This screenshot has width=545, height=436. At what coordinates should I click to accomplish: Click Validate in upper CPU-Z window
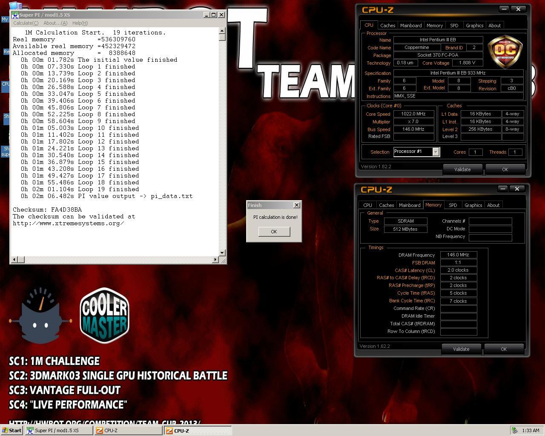click(462, 169)
